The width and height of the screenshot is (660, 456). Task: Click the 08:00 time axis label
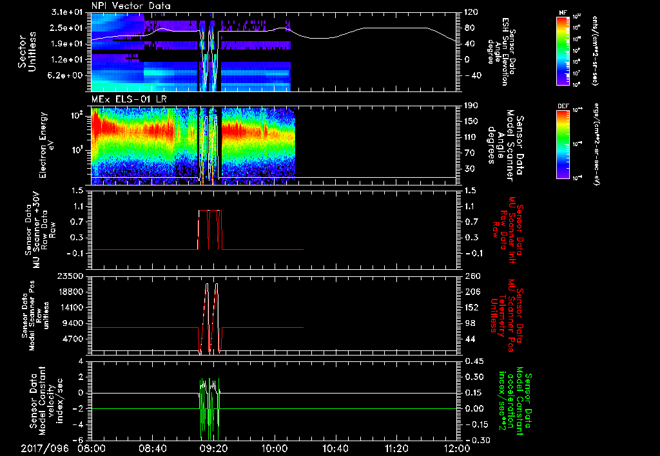pyautogui.click(x=92, y=449)
